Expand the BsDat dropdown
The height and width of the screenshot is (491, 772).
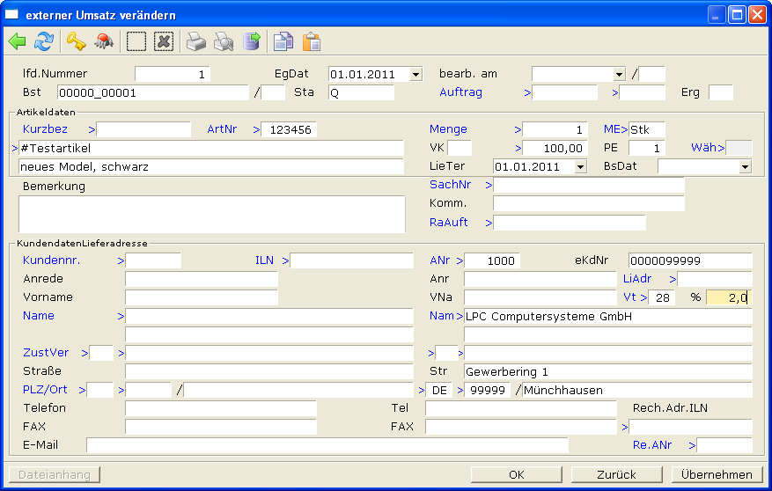click(x=745, y=166)
